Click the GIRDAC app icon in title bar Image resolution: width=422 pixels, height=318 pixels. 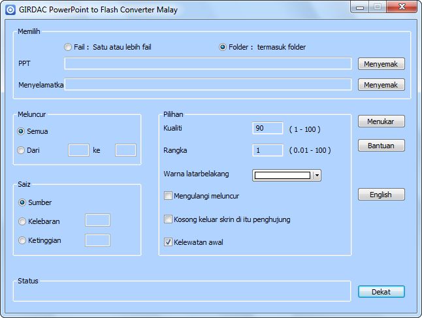[10, 10]
